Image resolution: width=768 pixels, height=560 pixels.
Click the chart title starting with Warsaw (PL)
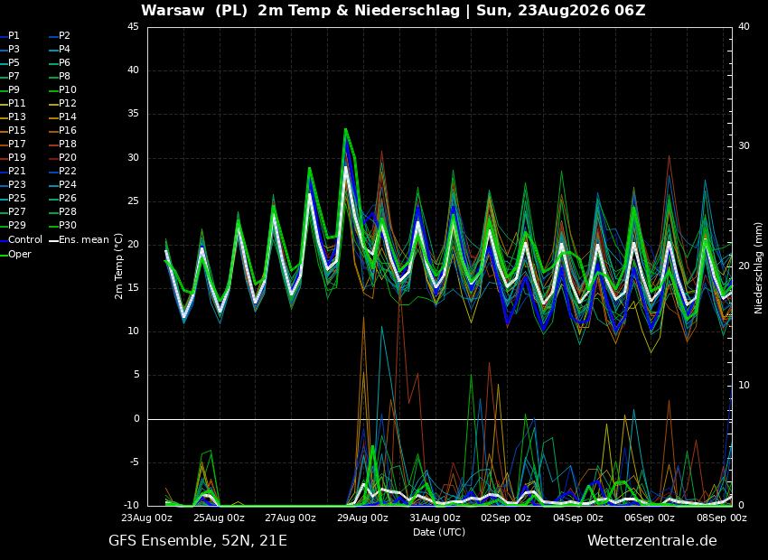(x=393, y=10)
